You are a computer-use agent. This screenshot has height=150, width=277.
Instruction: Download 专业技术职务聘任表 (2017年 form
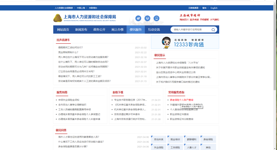(x=130, y=100)
